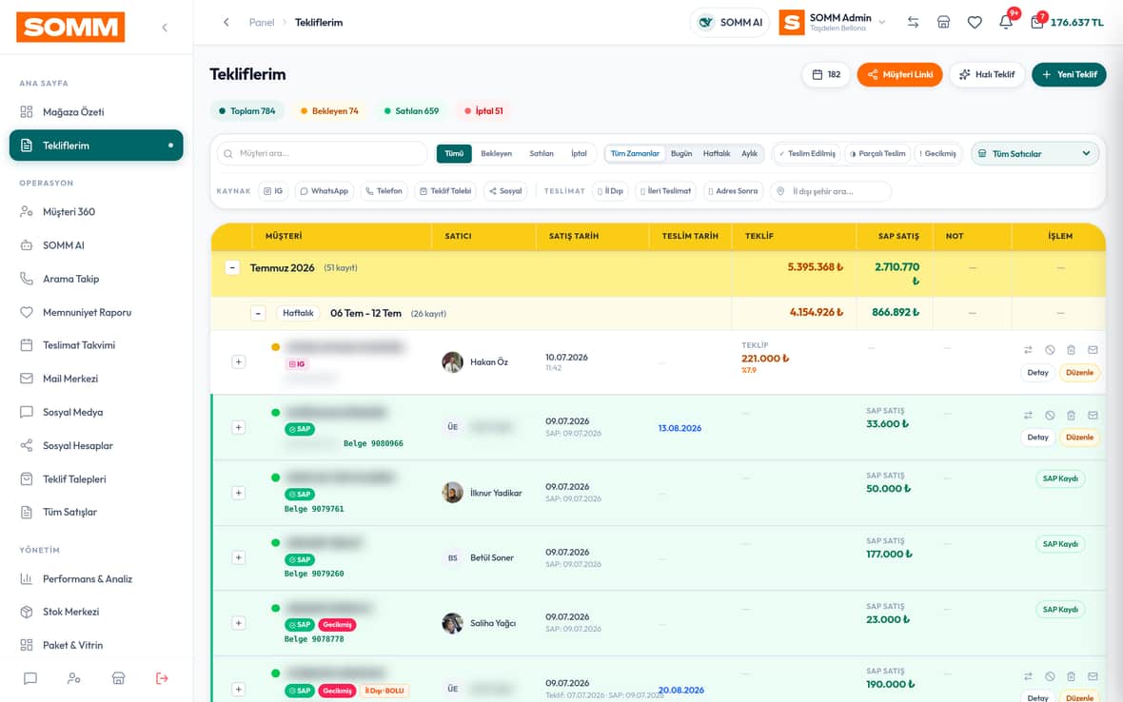Toggle the WhatsApp source filter
This screenshot has width=1123, height=702.
(x=324, y=191)
